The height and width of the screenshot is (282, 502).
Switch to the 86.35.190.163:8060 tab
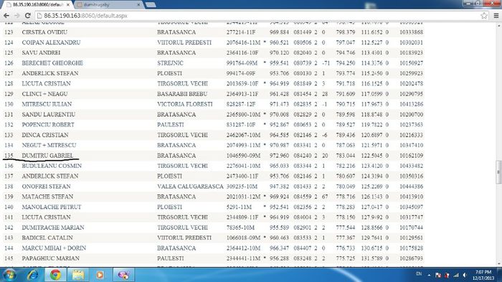(x=38, y=5)
